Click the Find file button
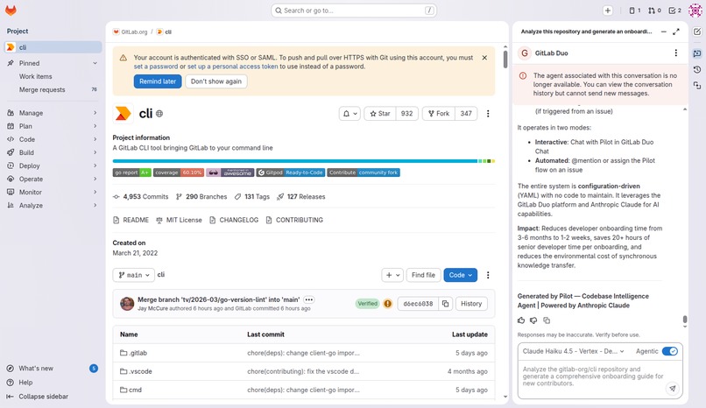706x408 pixels. (423, 275)
